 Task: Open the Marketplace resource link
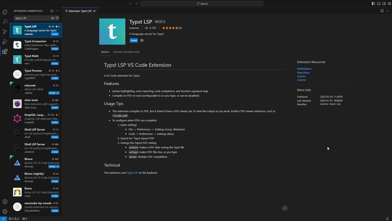304,69
